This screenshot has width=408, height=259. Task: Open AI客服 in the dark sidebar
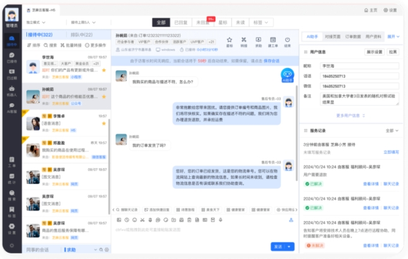pos(12,108)
